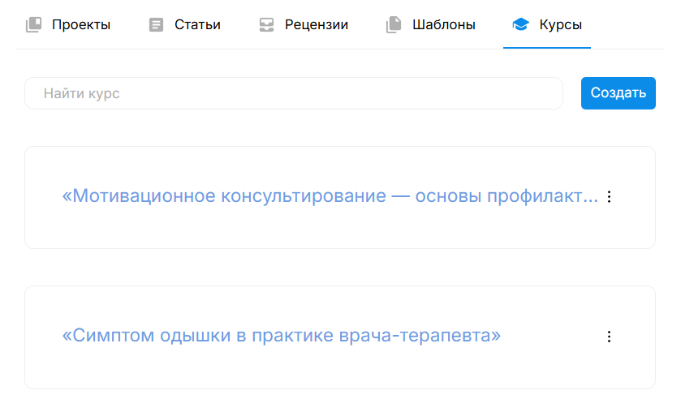The width and height of the screenshot is (681, 412).
Task: Select the Курсы tab
Action: coord(547,25)
